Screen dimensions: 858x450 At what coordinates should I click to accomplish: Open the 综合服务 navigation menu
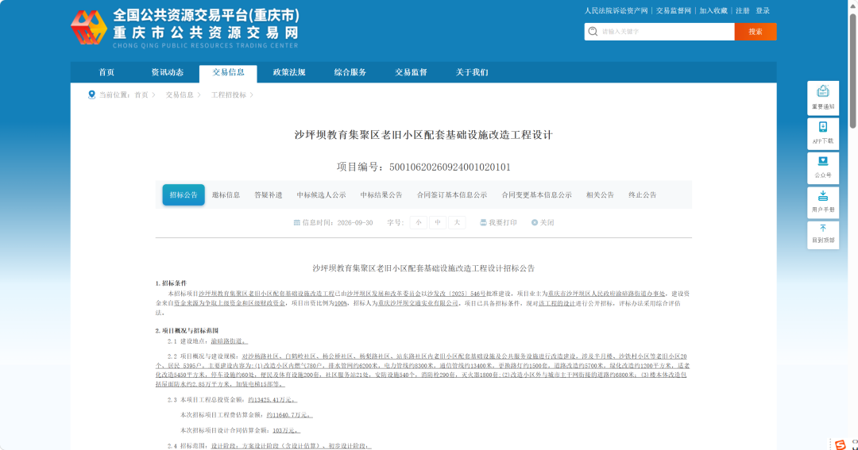(350, 72)
